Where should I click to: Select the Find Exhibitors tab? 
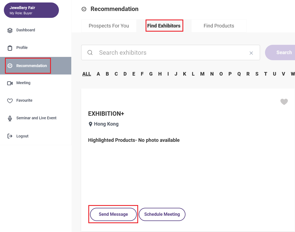click(164, 26)
